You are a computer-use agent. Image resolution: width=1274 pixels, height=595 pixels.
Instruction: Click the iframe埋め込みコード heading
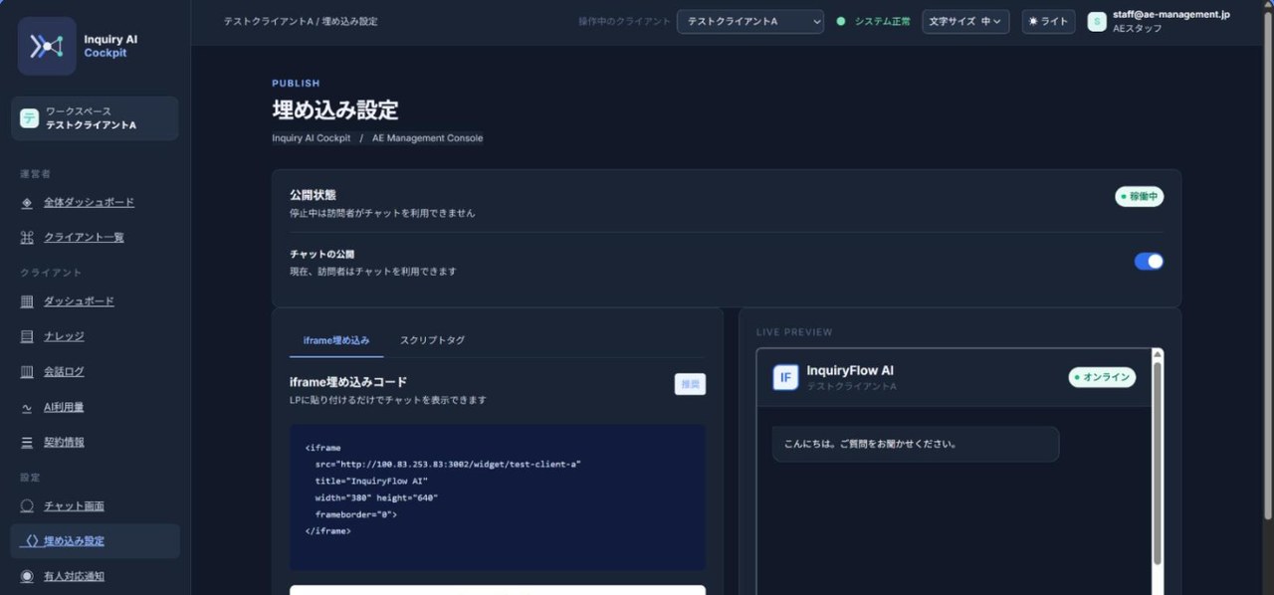tap(348, 381)
